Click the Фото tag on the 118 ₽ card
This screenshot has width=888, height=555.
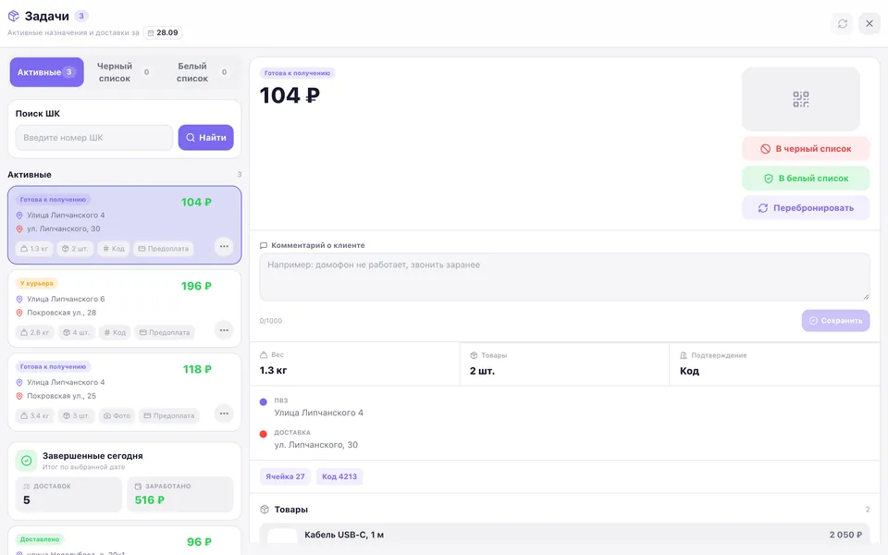117,415
